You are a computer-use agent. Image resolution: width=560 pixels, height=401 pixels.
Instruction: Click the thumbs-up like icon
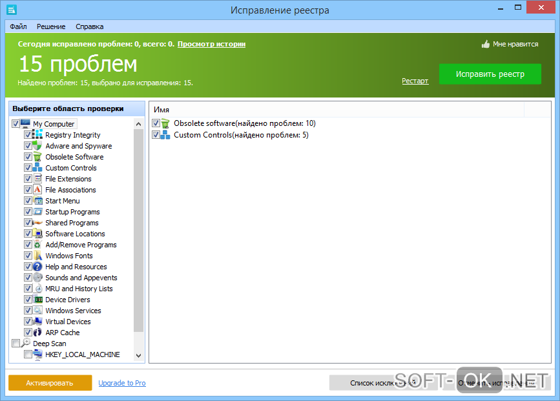click(486, 45)
